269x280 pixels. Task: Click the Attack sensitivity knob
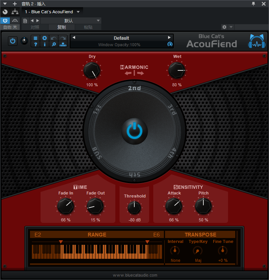(x=174, y=206)
